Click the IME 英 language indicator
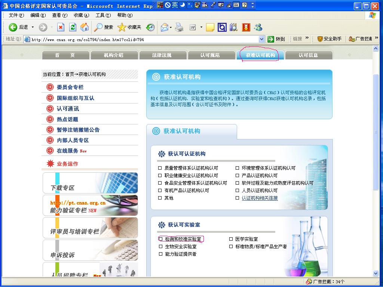This screenshot has width=383, height=287. pos(175,5)
